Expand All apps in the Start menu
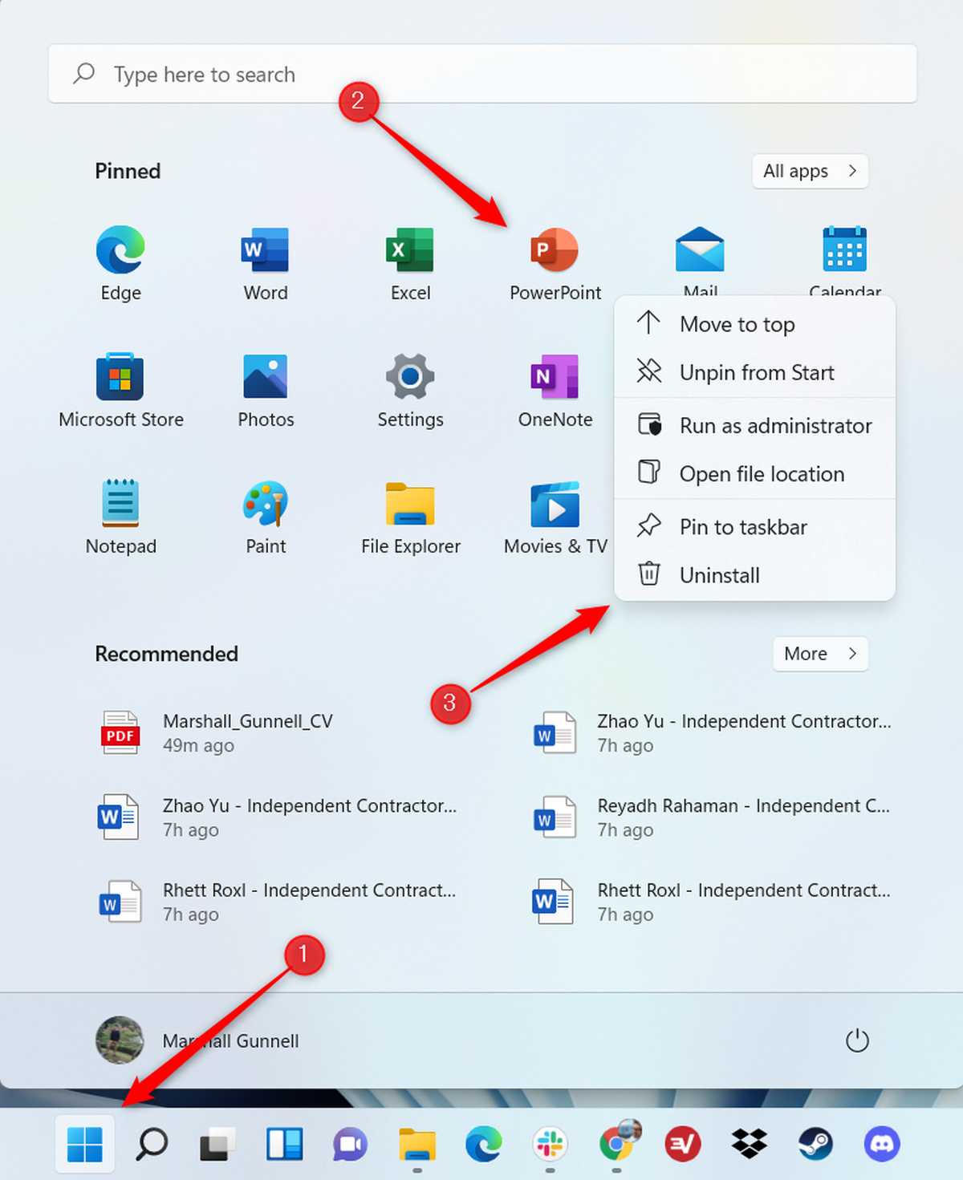Screen dimensions: 963x1180 click(809, 171)
